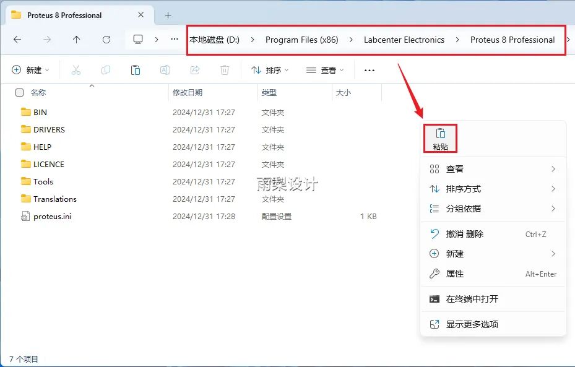Image resolution: width=575 pixels, height=367 pixels.
Task: Click the Cut icon on the toolbar
Action: [76, 70]
